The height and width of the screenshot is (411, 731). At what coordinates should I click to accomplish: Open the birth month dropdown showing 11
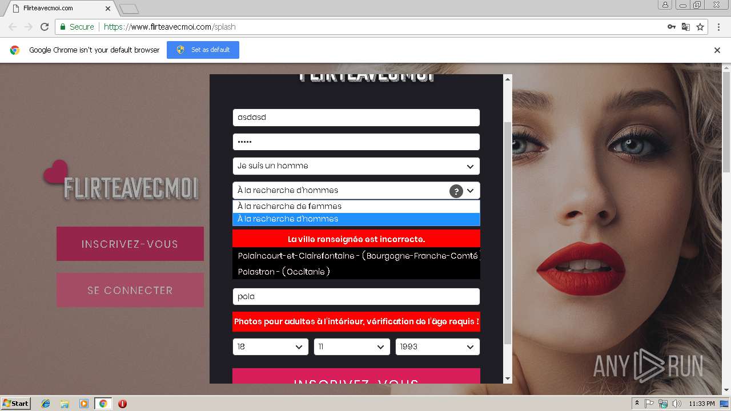pos(352,346)
